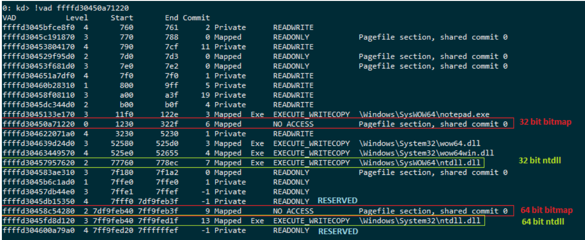585x240 pixels.
Task: Click the VAD column header
Action: (9, 17)
